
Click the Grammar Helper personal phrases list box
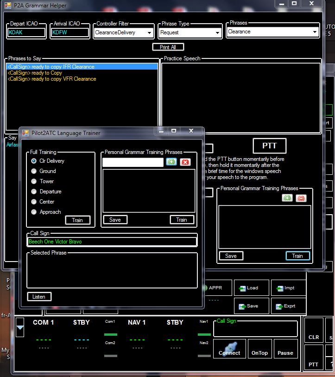(265, 227)
